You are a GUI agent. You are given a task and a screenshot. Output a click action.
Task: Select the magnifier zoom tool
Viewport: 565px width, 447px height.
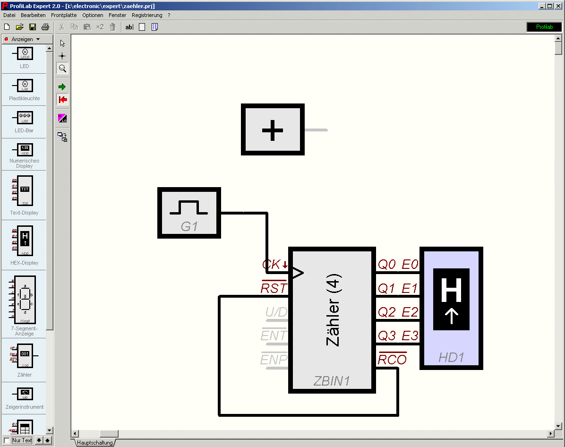[x=62, y=69]
